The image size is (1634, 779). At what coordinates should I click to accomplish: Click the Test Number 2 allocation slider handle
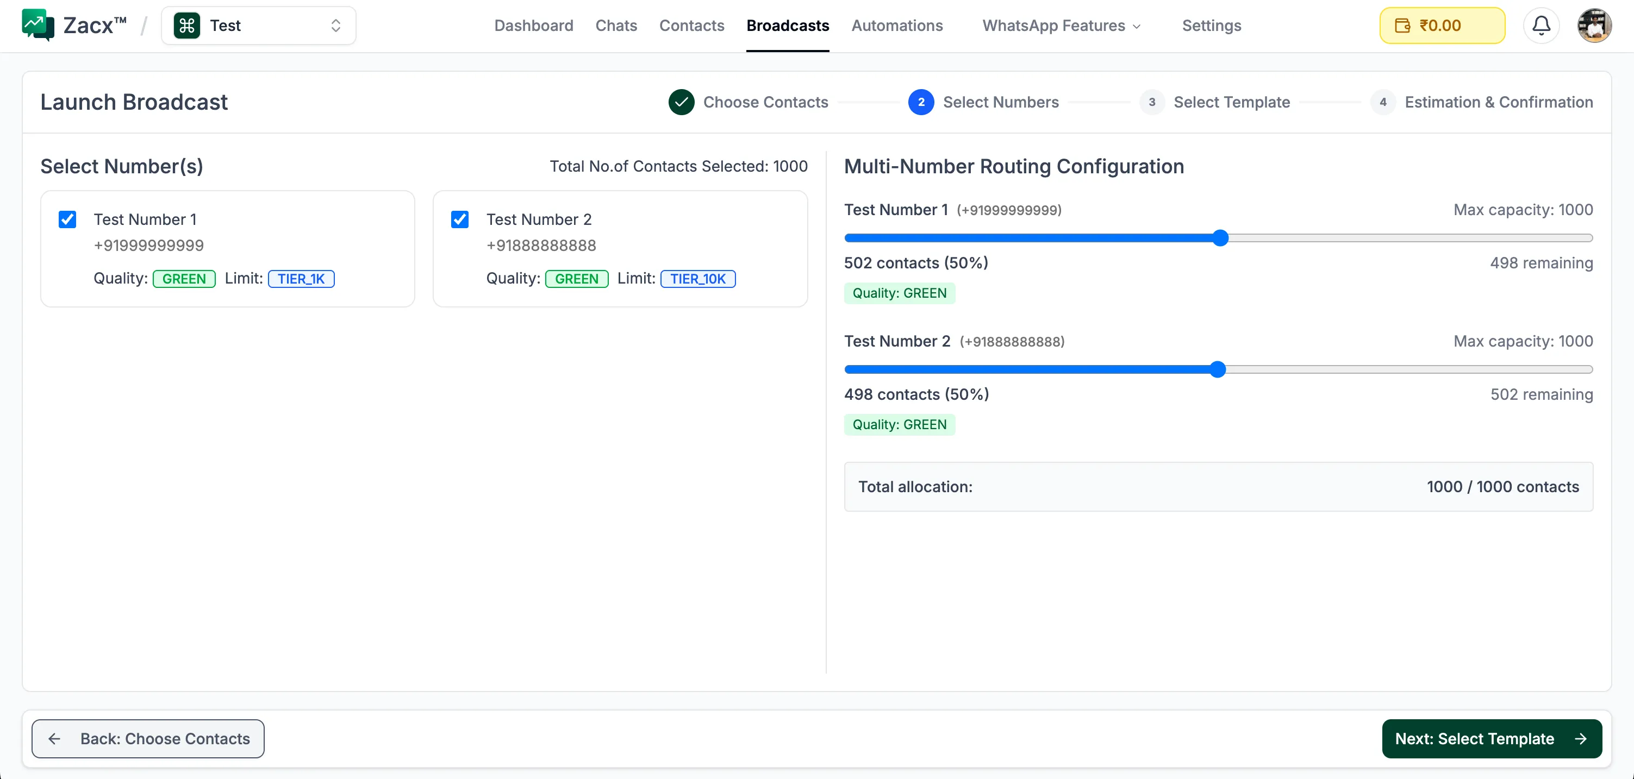click(1217, 369)
